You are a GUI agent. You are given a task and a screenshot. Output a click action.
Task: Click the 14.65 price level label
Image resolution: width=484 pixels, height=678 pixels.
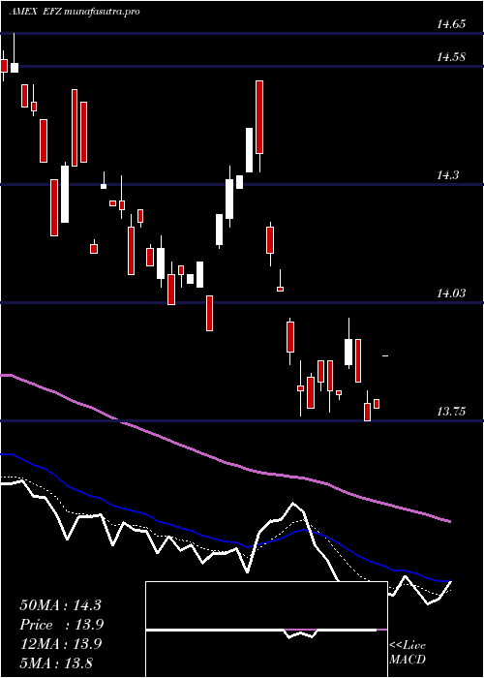coord(451,24)
